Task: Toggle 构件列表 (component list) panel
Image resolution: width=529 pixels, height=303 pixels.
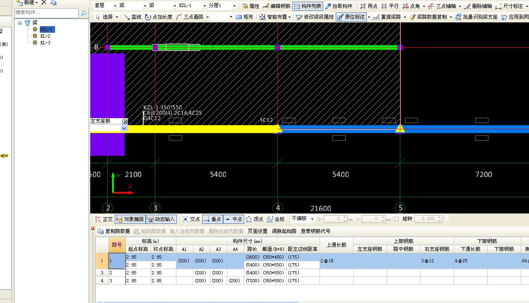Action: (x=308, y=6)
